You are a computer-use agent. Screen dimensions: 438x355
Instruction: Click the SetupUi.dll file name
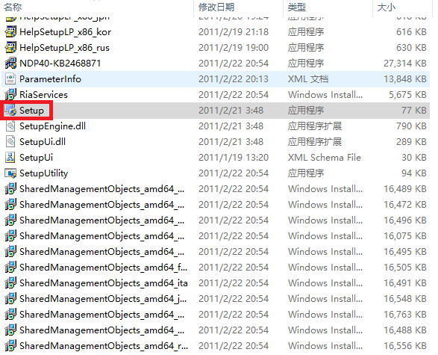point(43,142)
